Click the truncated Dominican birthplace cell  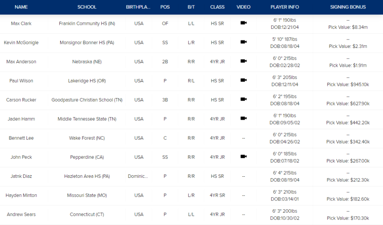[x=139, y=176]
